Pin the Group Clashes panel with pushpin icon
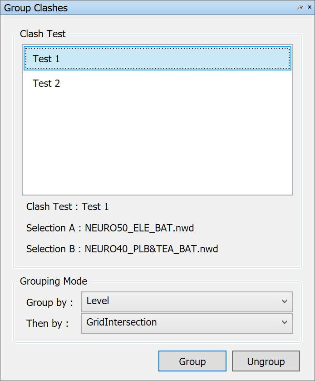The image size is (315, 381). 300,8
